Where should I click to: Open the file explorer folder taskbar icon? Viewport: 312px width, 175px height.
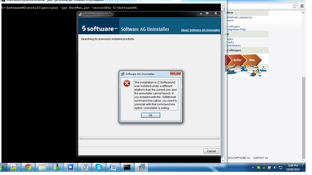(x=42, y=167)
